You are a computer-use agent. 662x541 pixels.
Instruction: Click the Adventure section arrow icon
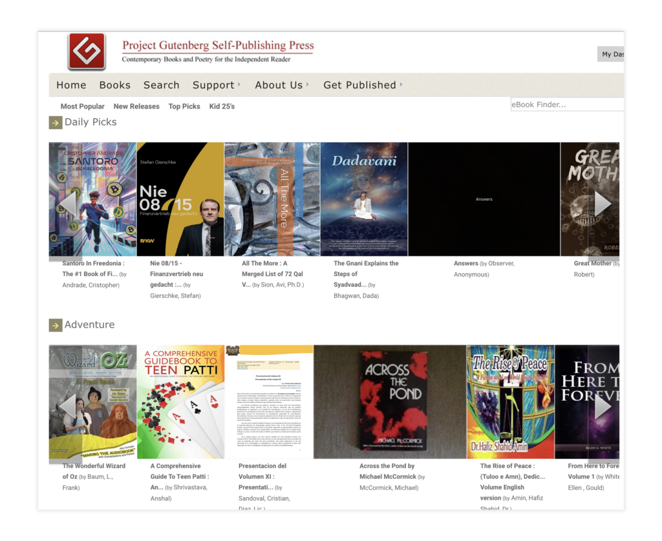56,325
